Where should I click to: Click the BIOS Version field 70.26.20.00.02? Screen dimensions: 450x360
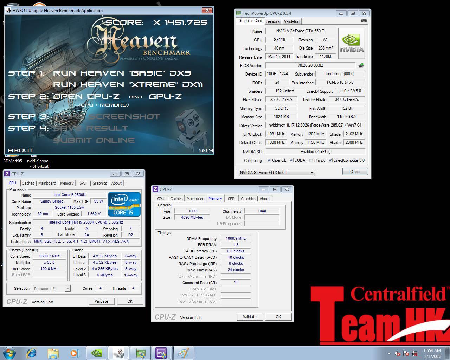(x=310, y=65)
